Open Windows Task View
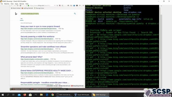 click(x=13, y=95)
